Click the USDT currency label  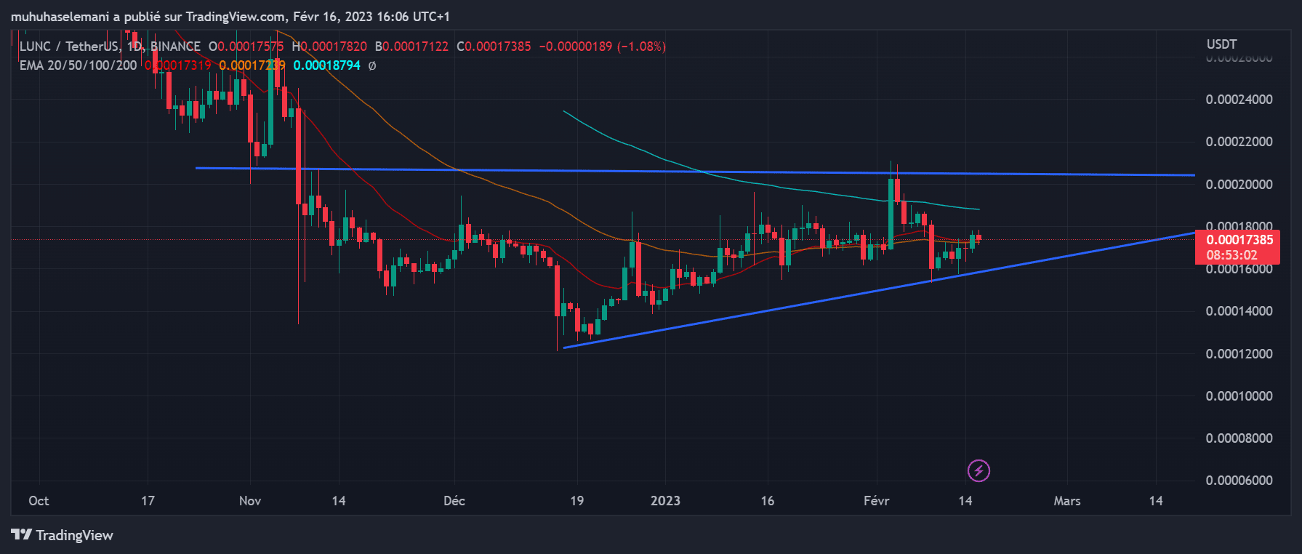1221,44
